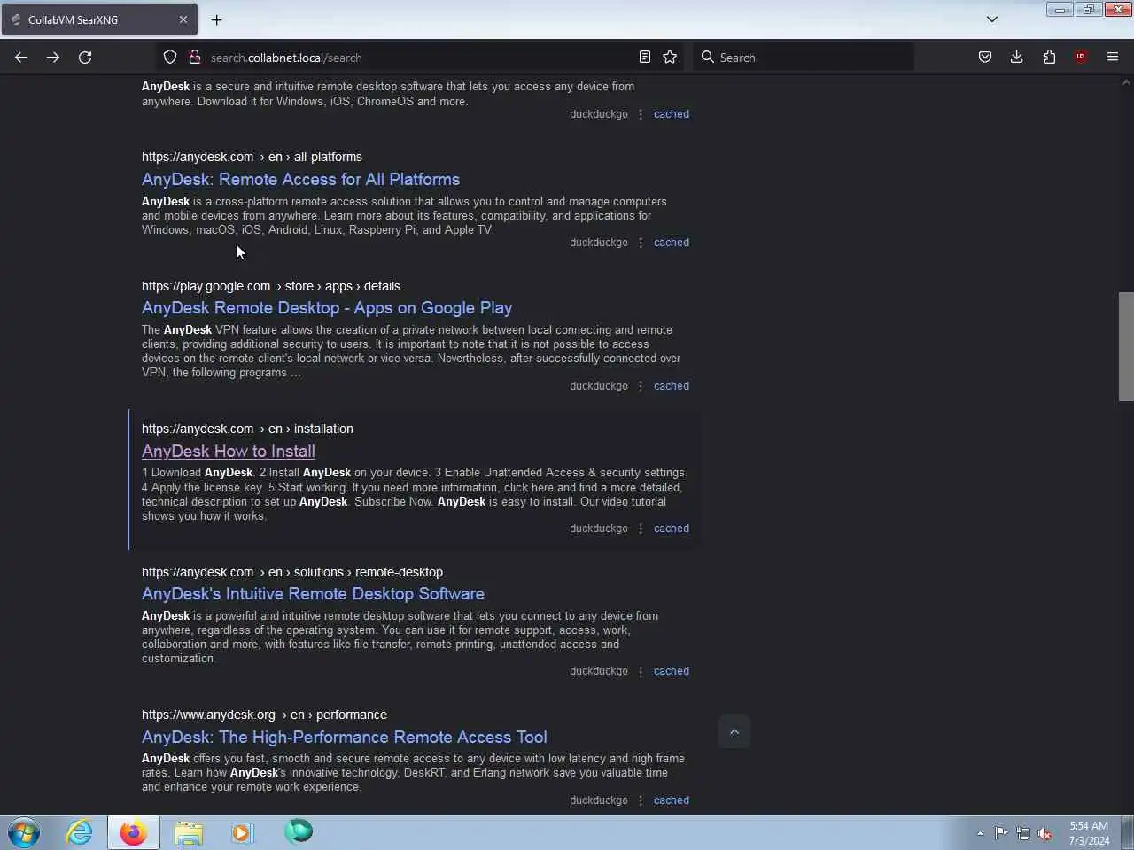Image resolution: width=1134 pixels, height=850 pixels.
Task: Open 'AnyDesk Remote Desktop - Apps on Google Play'
Action: (x=327, y=308)
